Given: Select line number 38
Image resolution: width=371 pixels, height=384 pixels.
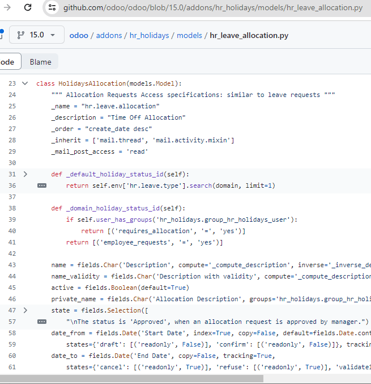Looking at the screenshot, I should pos(12,208).
